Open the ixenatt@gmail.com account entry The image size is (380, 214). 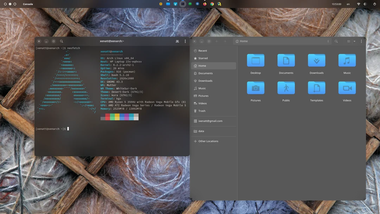(210, 121)
